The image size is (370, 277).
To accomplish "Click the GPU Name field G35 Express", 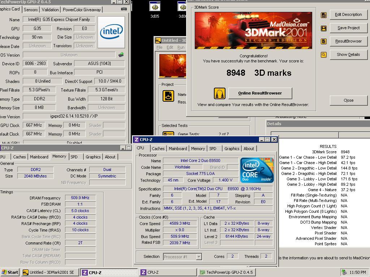I will click(59, 19).
